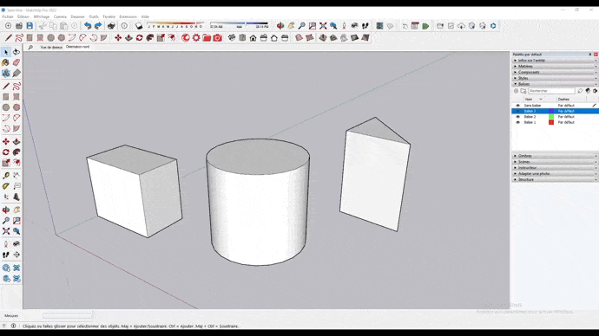
Task: Select Rotate tool in the top toolbar
Action: 140,38
